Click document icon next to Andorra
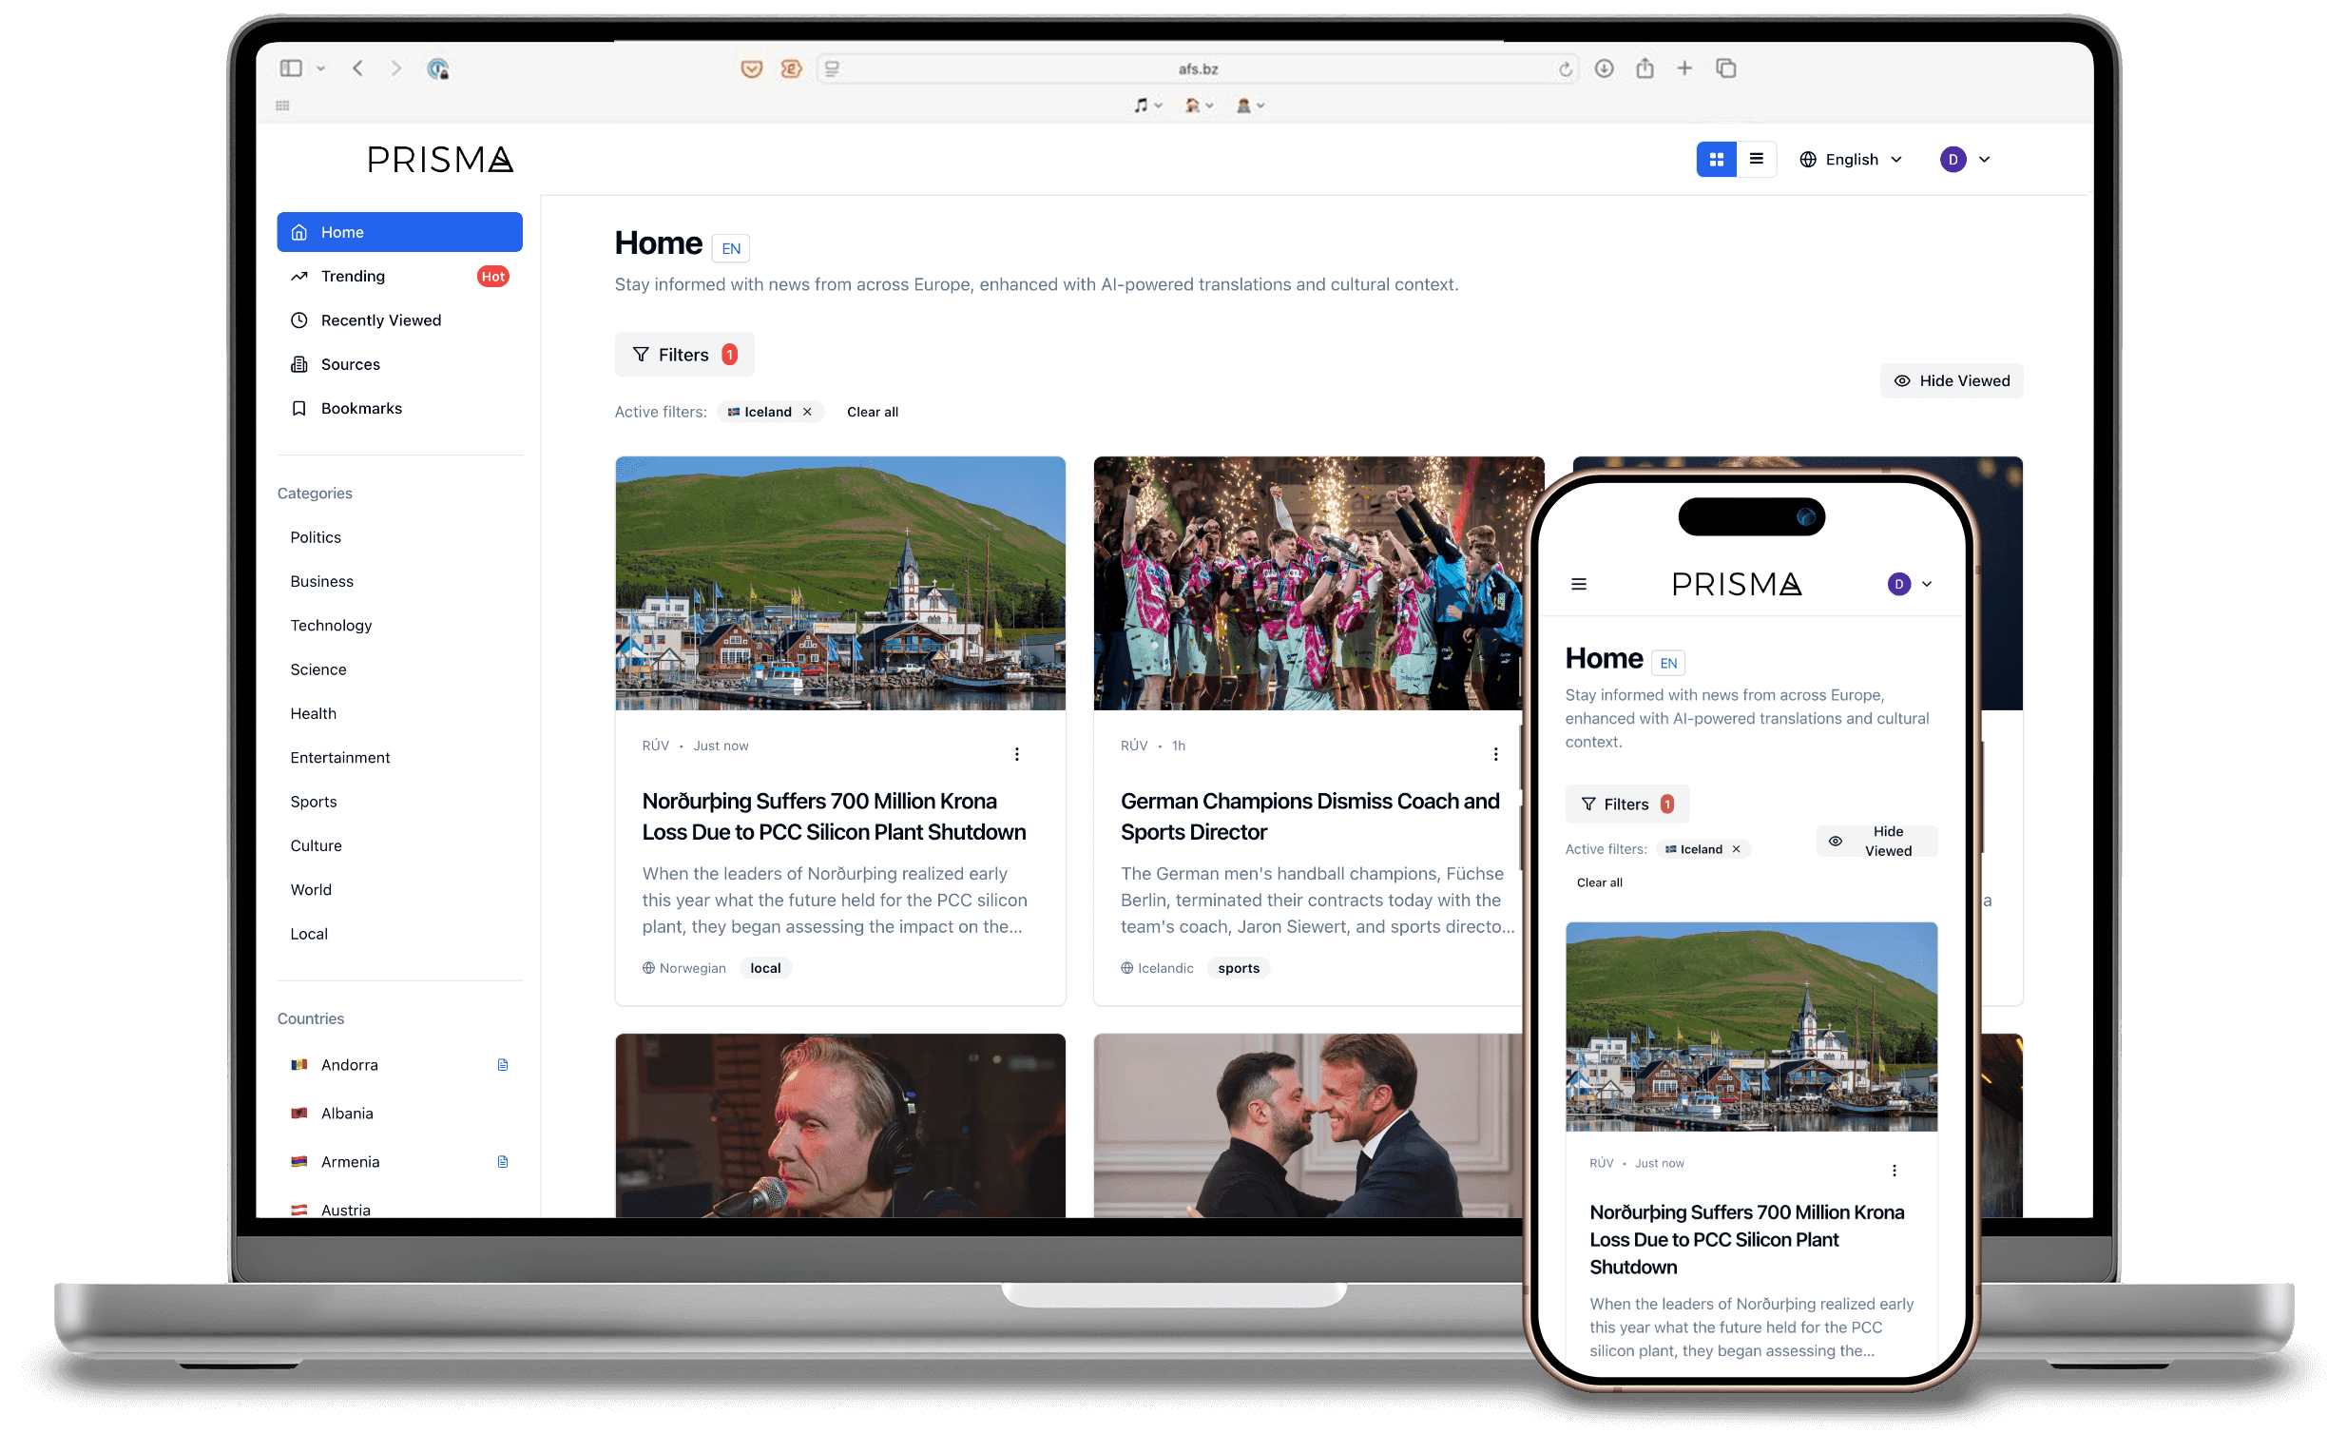Image resolution: width=2347 pixels, height=1434 pixels. [x=503, y=1064]
